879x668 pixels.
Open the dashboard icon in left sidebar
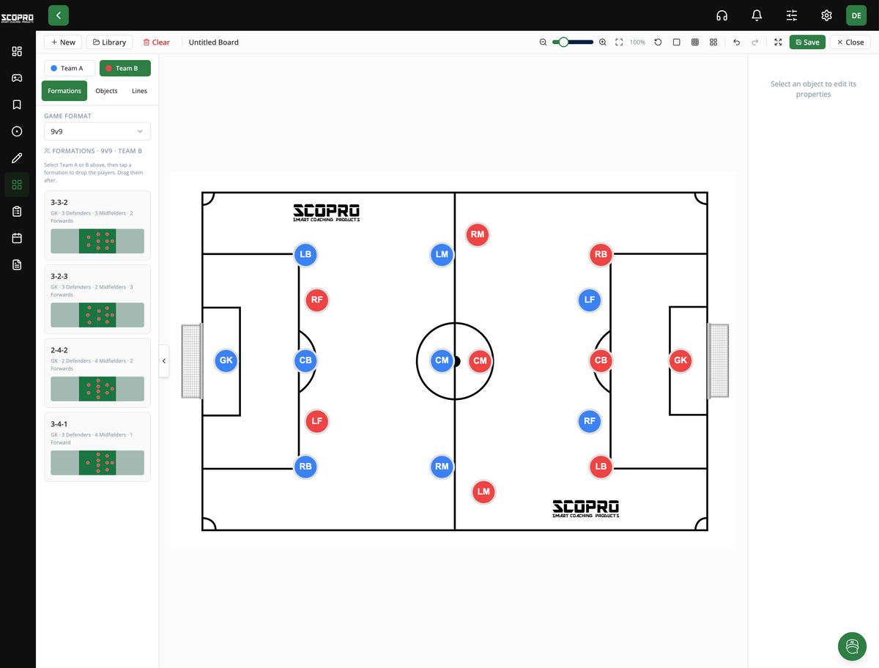pyautogui.click(x=17, y=51)
